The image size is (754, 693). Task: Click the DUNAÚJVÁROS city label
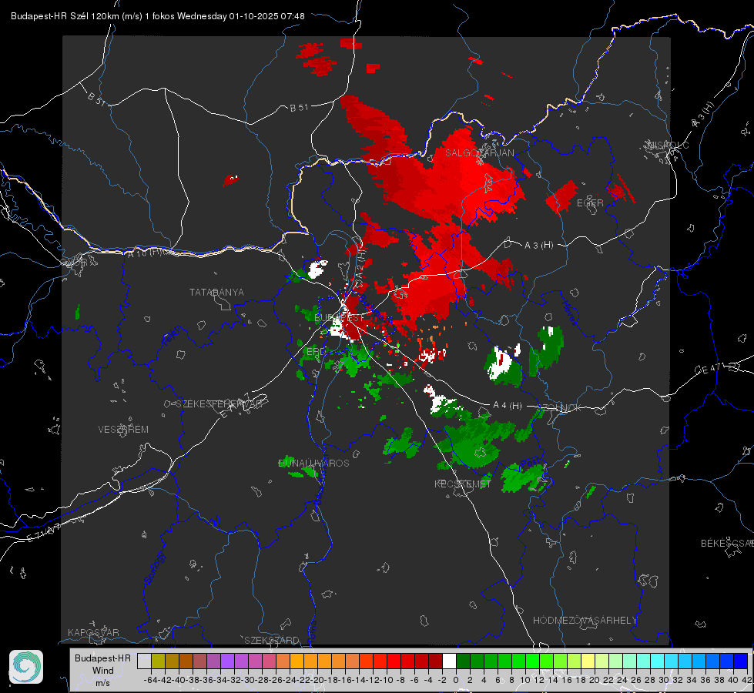[313, 463]
